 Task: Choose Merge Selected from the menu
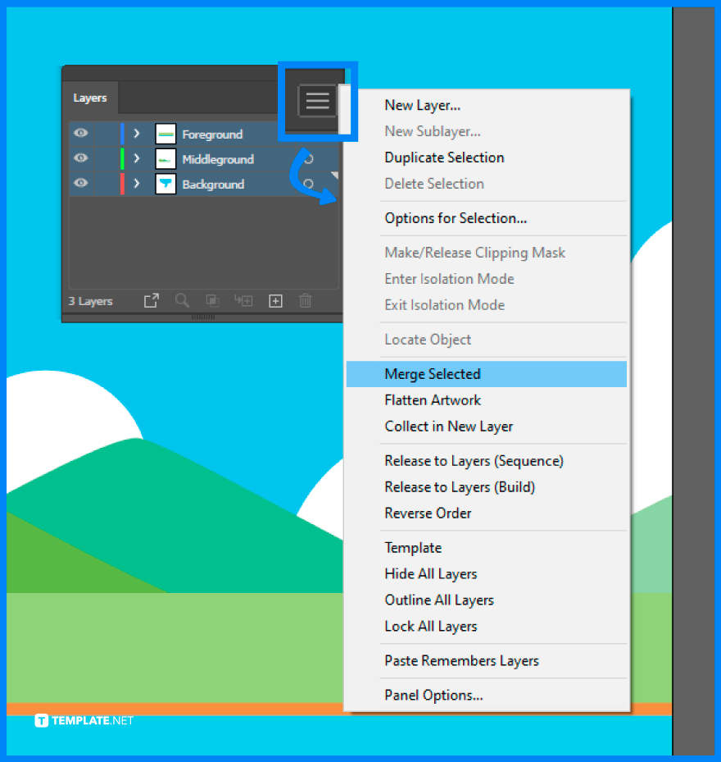coord(432,373)
